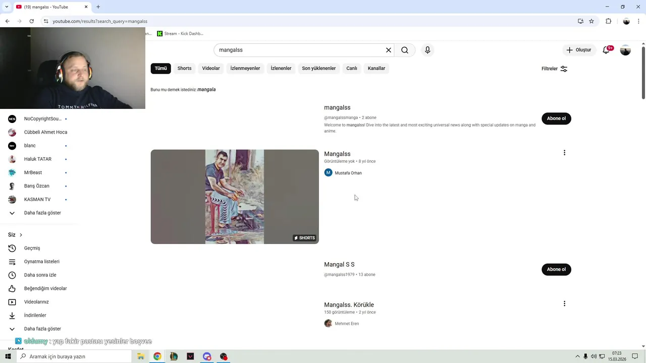Image resolution: width=646 pixels, height=363 pixels.
Task: Play the Mangalss Shorts thumbnail
Action: coord(235,197)
